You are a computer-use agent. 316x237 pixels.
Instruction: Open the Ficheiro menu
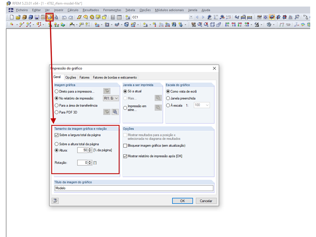(x=22, y=10)
